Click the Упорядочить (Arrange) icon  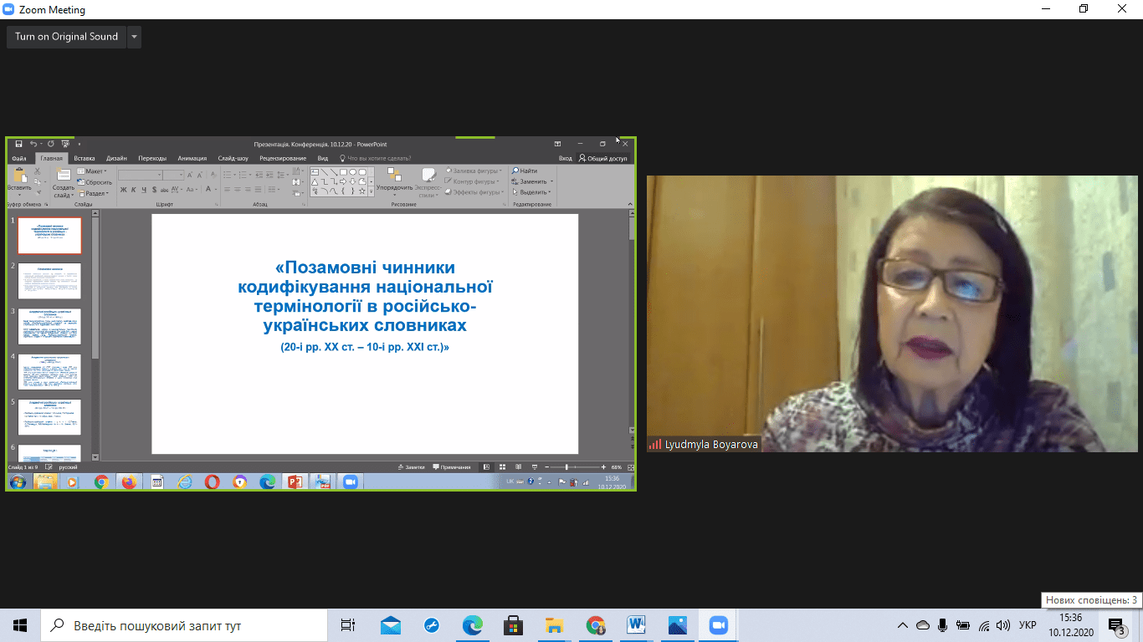(x=393, y=176)
